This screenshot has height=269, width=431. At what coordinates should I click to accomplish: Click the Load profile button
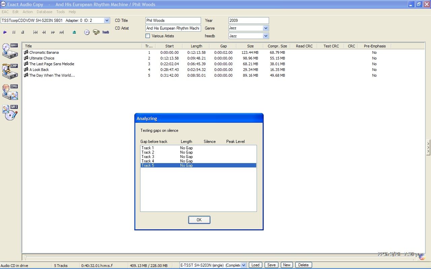coord(256,265)
